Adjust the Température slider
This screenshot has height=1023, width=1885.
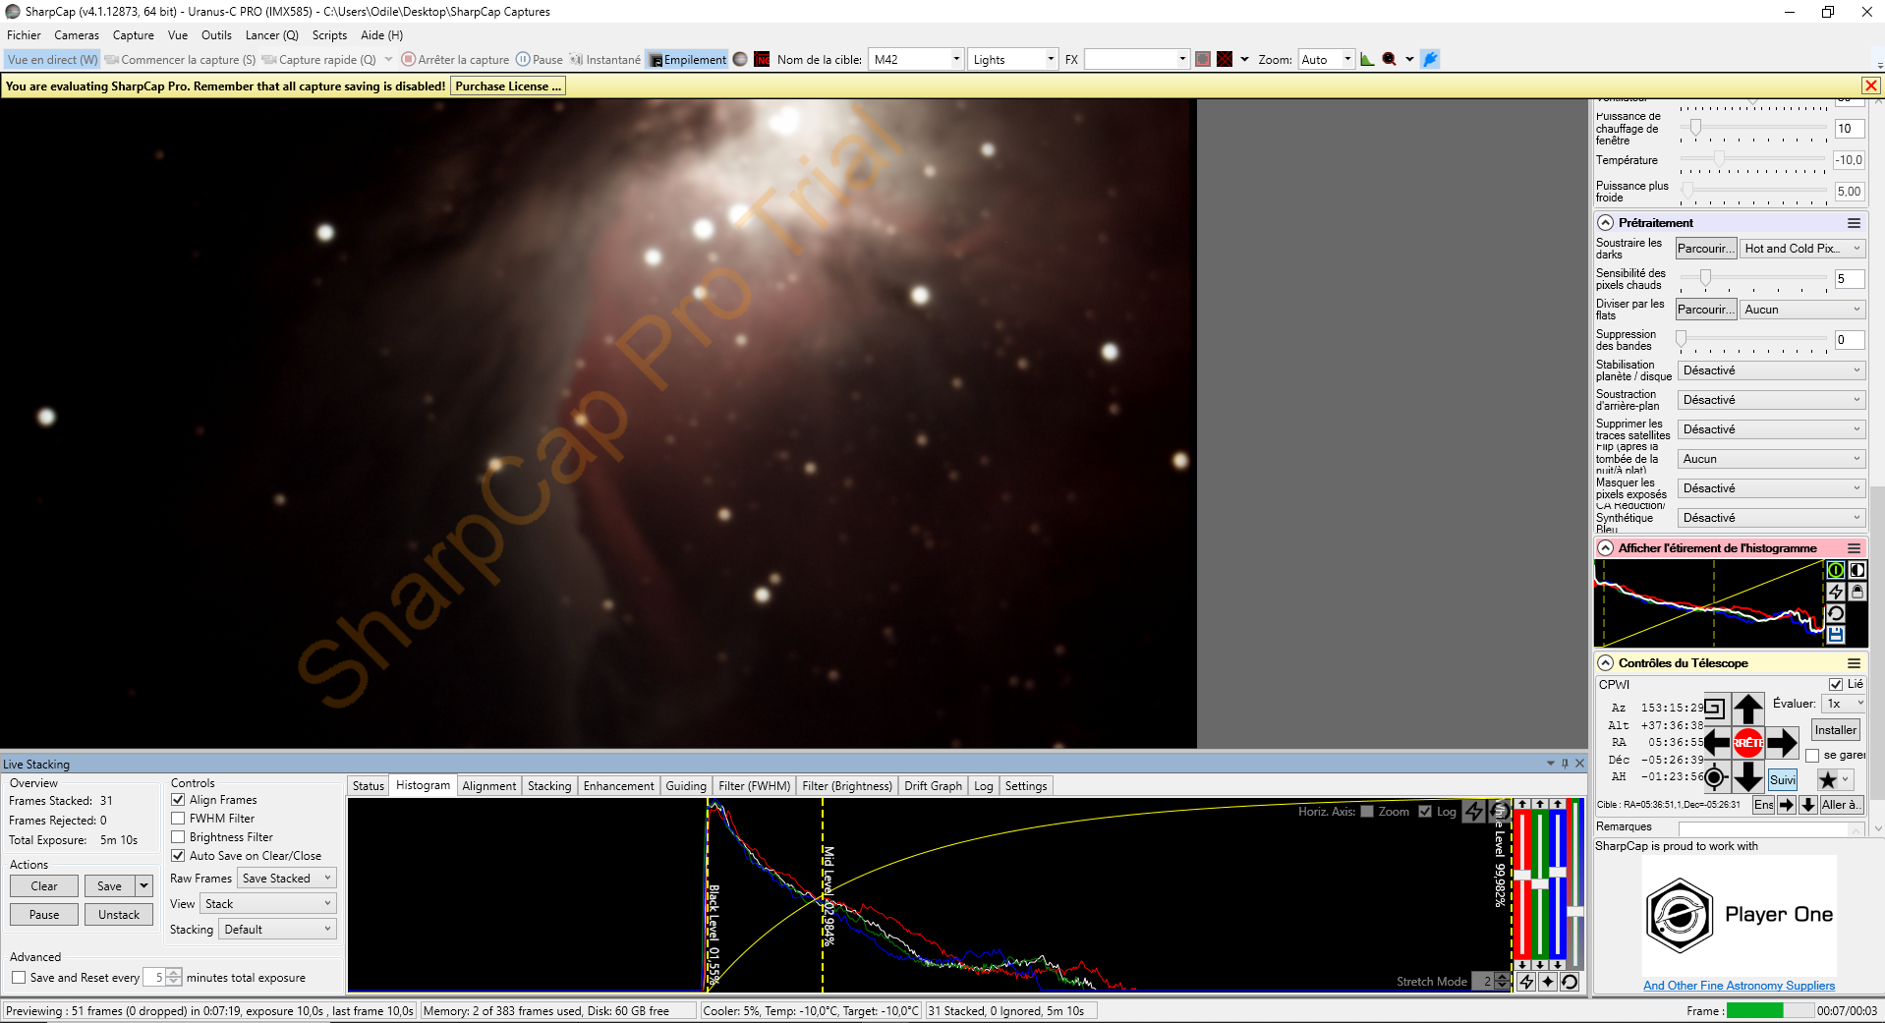[x=1754, y=159]
